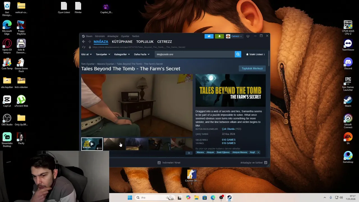Select the Basit Eğlence tag

pyautogui.click(x=223, y=152)
